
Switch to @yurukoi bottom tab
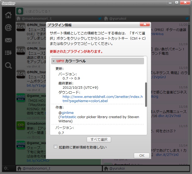click(146, 168)
